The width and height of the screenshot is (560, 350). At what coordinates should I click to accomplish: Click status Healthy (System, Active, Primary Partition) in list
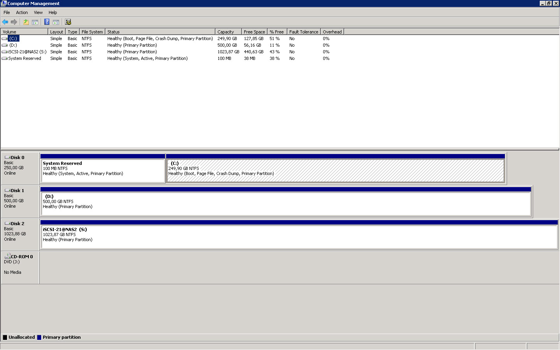tap(147, 58)
